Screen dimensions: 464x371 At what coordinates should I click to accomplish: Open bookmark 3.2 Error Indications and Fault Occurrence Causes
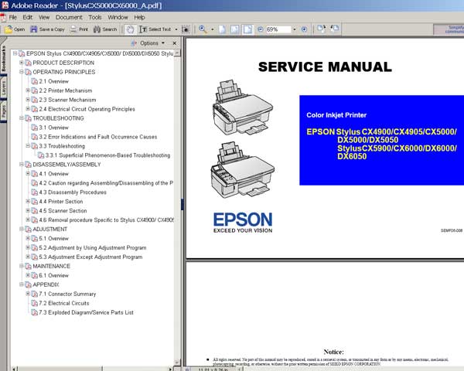tap(98, 137)
